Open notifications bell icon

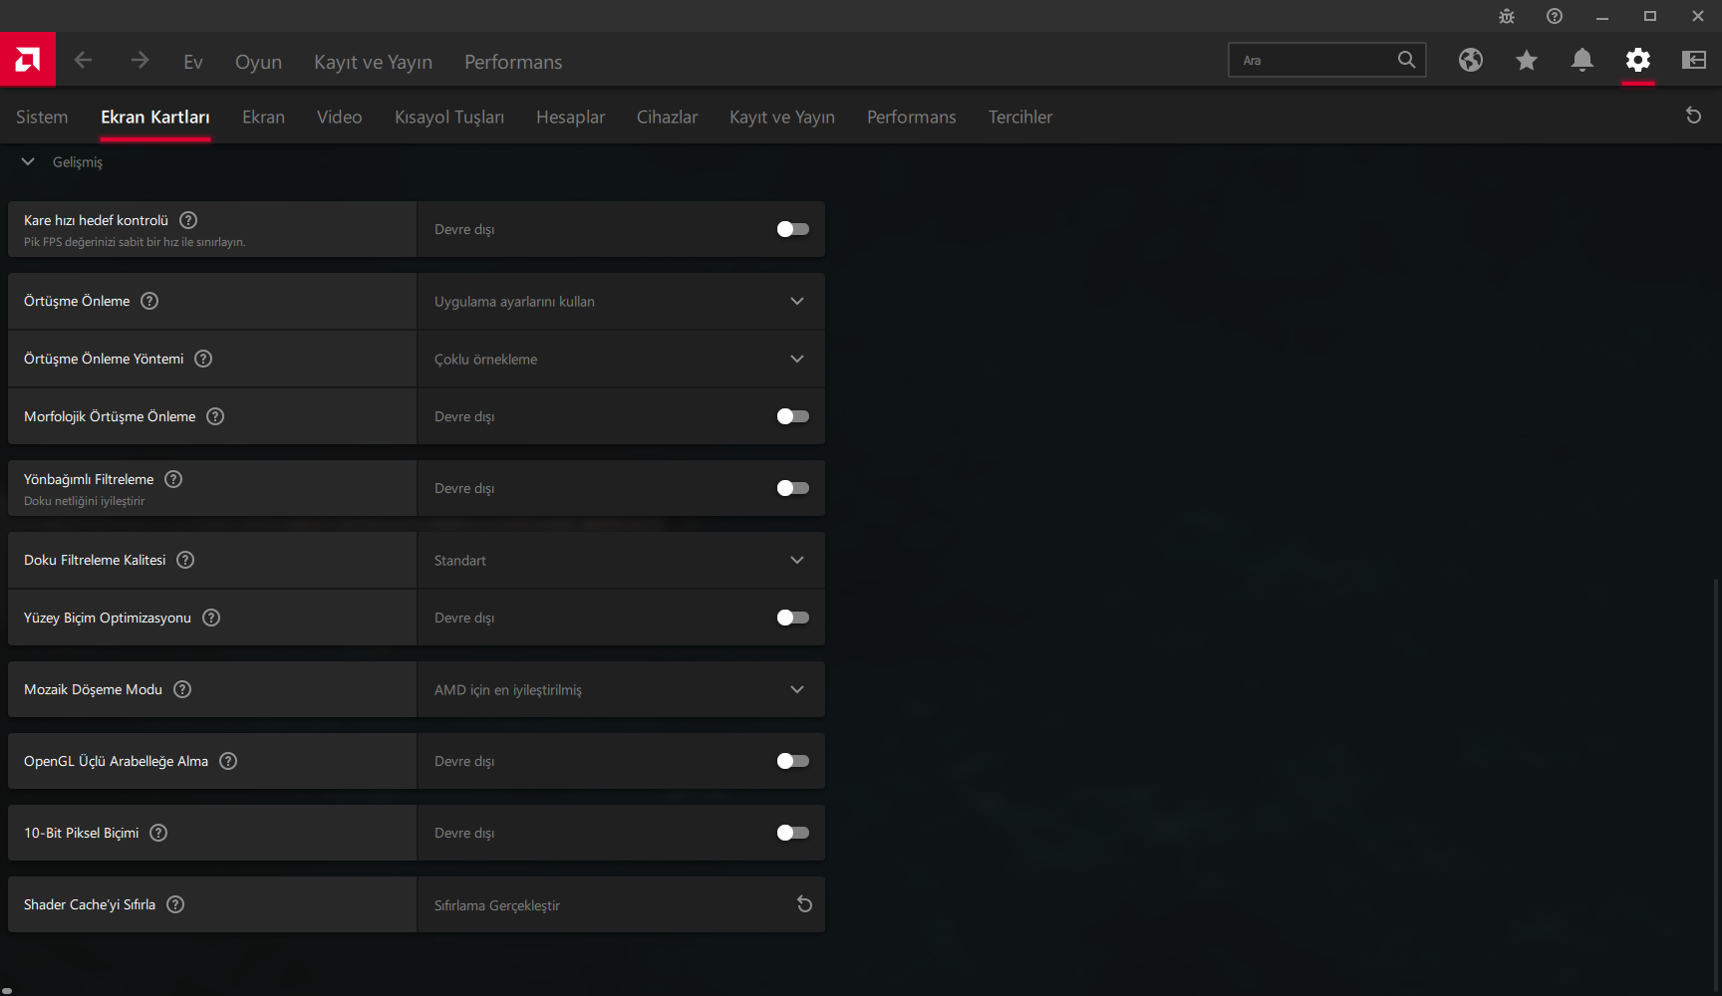[x=1582, y=60]
